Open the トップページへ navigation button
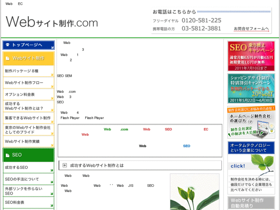The image size is (280, 210). click(29, 45)
